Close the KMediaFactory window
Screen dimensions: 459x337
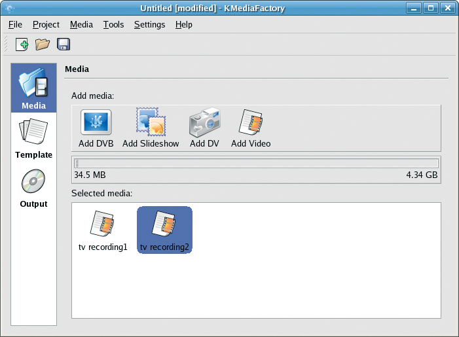pos(448,9)
